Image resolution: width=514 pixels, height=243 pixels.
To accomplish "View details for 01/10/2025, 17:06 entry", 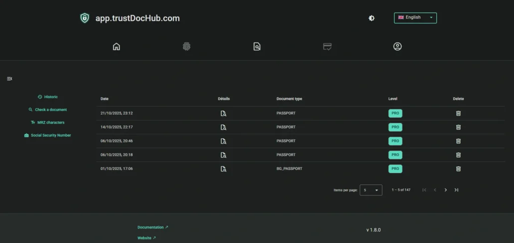I will (223, 169).
